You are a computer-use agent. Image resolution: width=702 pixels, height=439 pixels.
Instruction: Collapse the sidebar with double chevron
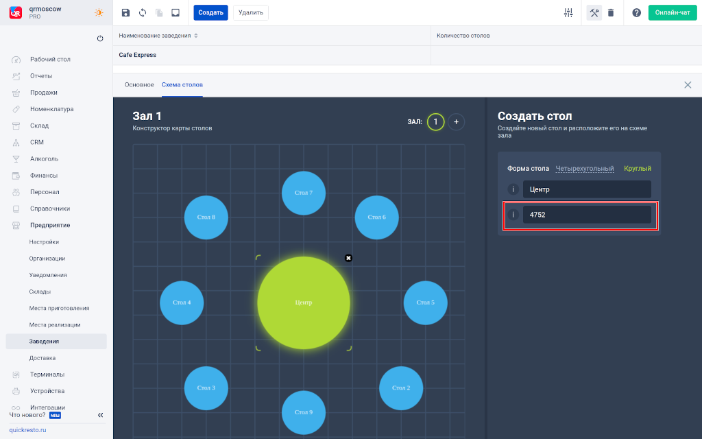tap(100, 415)
